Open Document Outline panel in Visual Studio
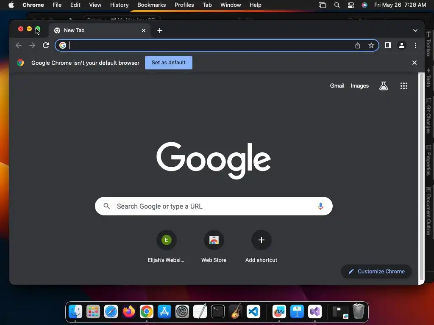 click(x=428, y=211)
